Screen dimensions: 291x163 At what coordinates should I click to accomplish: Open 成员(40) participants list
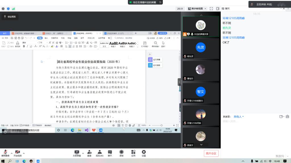(x=99, y=153)
